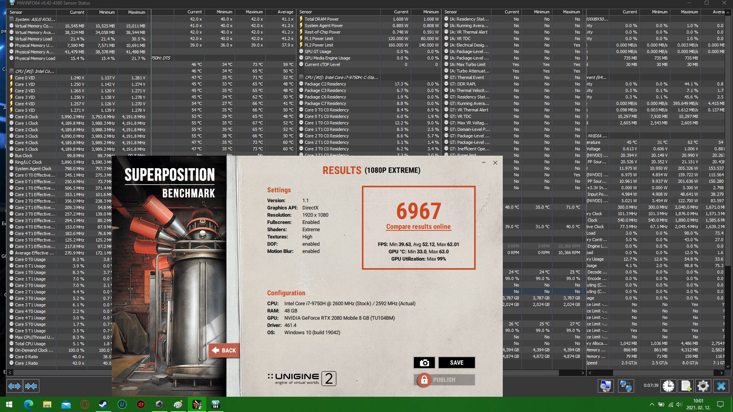Collapse the System: ASUS ROG sensor group
Viewport: 733px width, 412px height.
[34, 19]
